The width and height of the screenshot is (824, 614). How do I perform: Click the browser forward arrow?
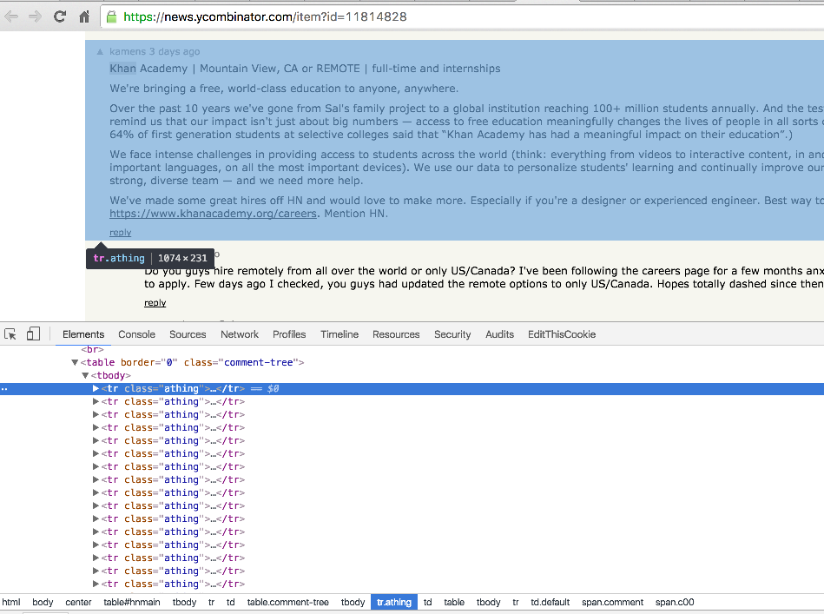pos(35,17)
